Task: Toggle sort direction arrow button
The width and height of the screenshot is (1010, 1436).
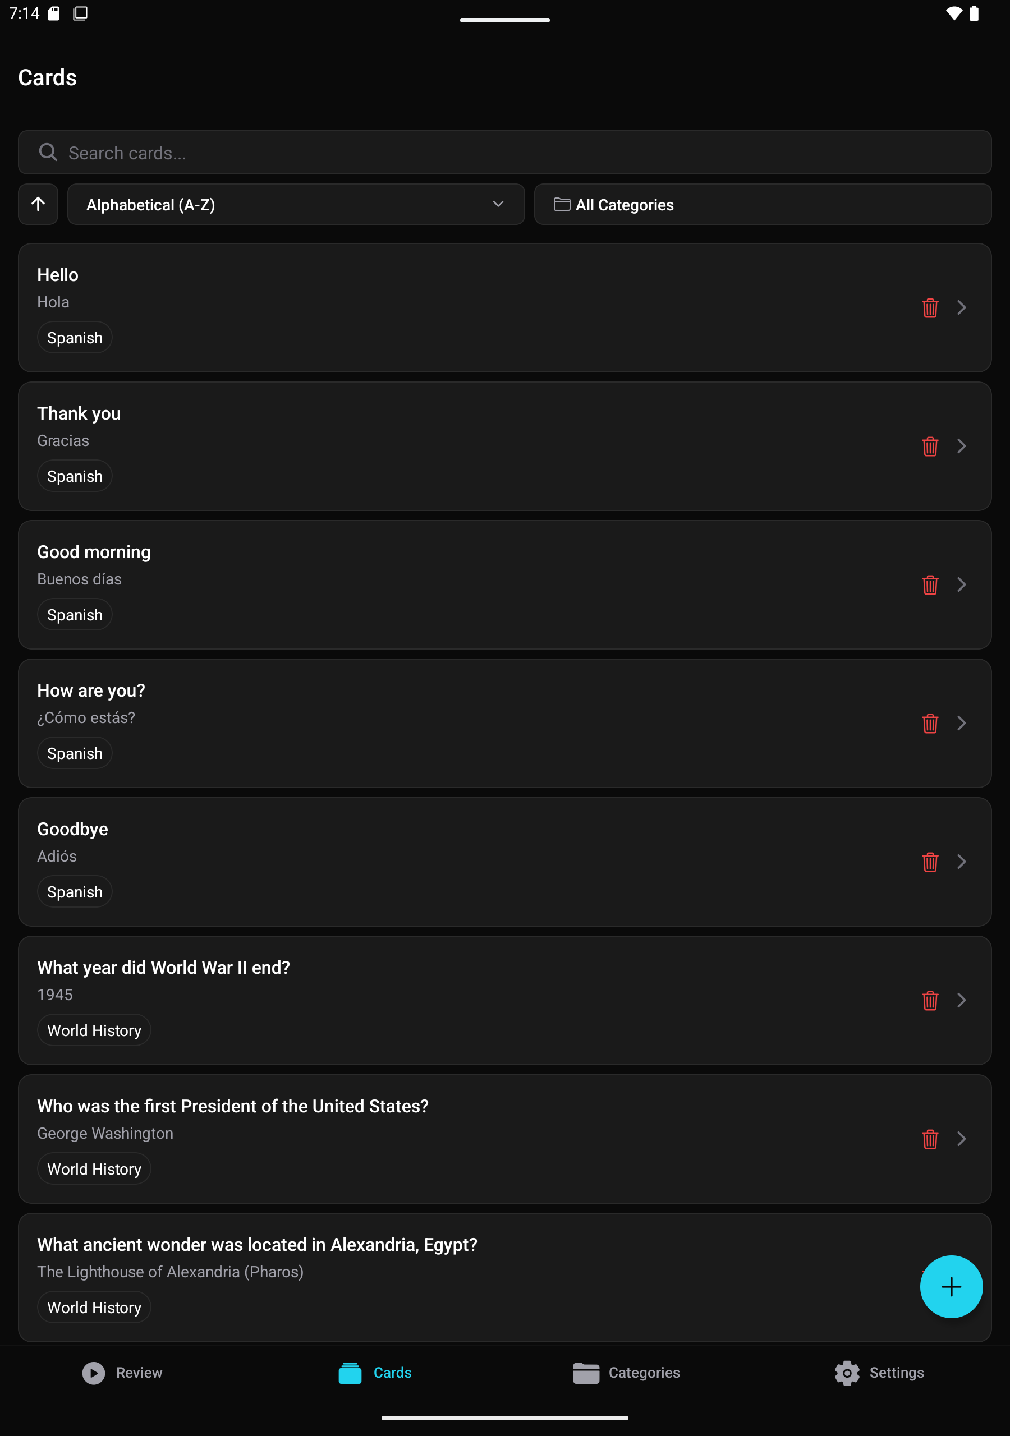Action: pos(38,205)
